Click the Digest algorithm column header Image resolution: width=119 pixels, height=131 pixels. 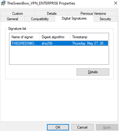click(55, 37)
